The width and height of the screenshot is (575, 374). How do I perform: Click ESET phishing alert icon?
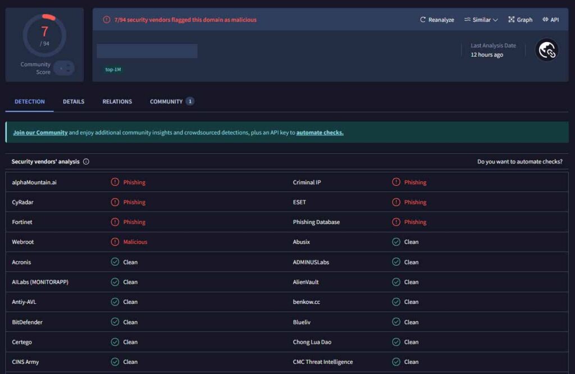click(396, 202)
